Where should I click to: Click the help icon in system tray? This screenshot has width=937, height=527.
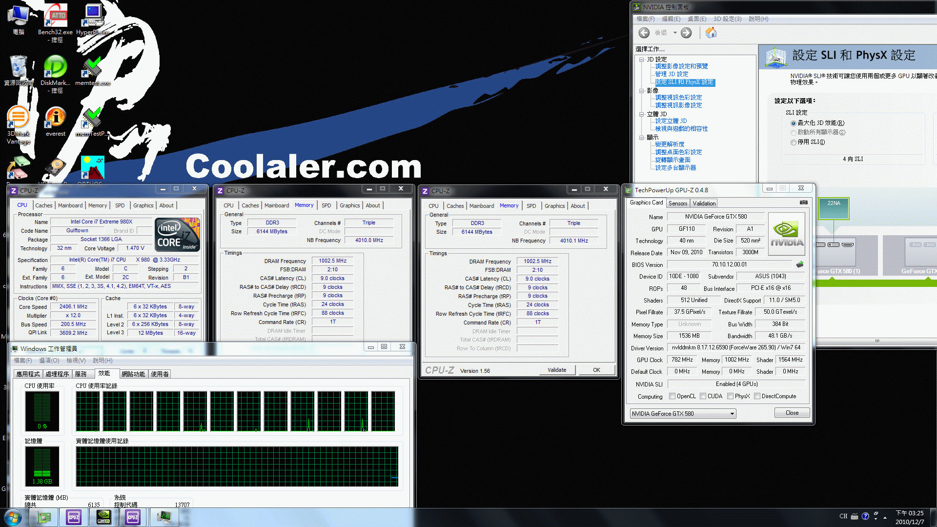(865, 516)
